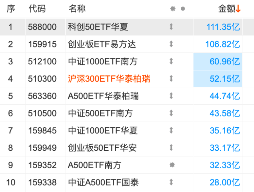This screenshot has width=254, height=192.
Task: Select 创业板ETF易方达 name
Action: point(102,44)
